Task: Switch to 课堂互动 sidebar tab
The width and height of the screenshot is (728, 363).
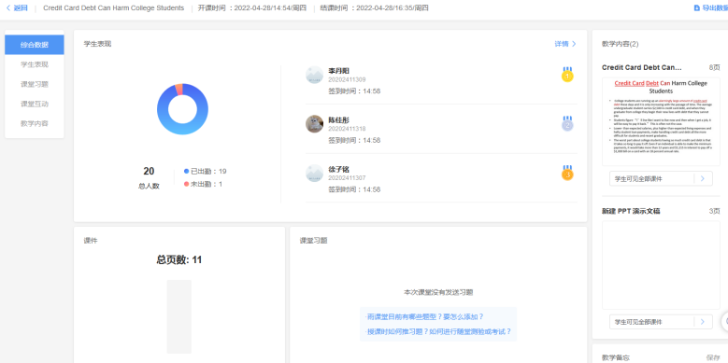Action: point(35,104)
